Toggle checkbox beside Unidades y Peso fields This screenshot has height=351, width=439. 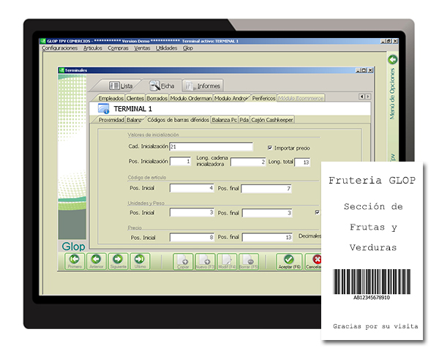click(x=317, y=212)
